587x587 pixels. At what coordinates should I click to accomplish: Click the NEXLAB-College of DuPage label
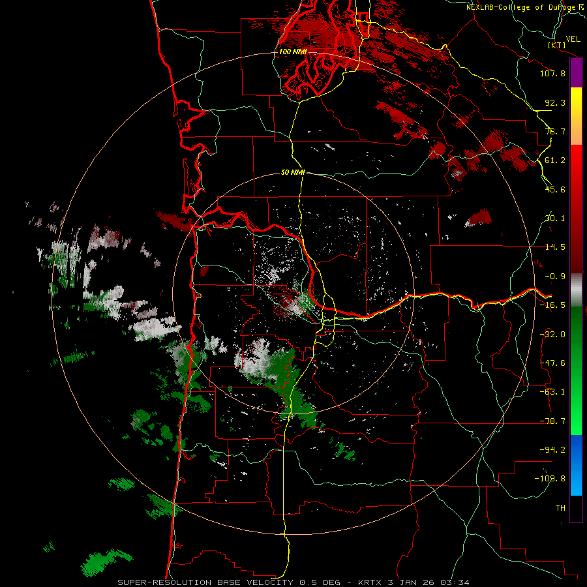[526, 7]
